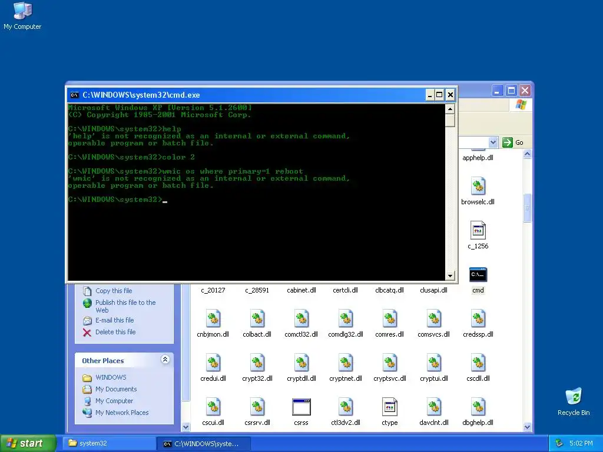Open My Network Places link

(122, 413)
